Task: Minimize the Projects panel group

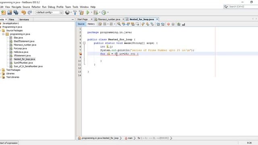Action: (73, 19)
